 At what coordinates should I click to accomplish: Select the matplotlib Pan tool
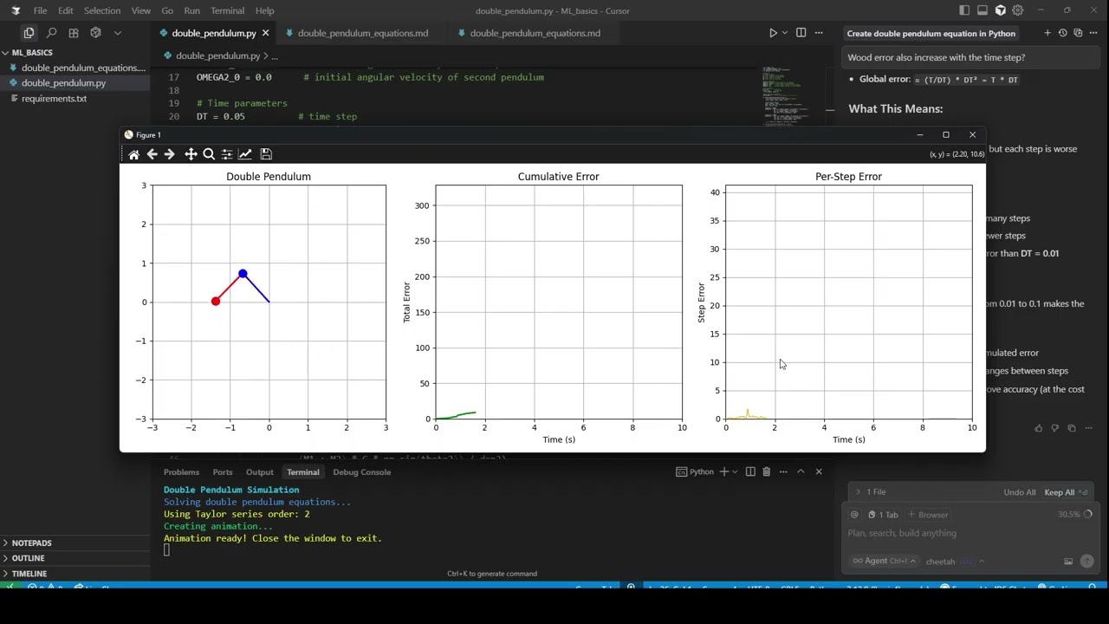click(191, 154)
